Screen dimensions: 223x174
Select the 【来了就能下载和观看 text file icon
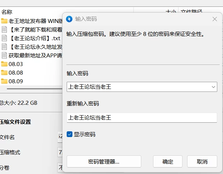[4, 29]
